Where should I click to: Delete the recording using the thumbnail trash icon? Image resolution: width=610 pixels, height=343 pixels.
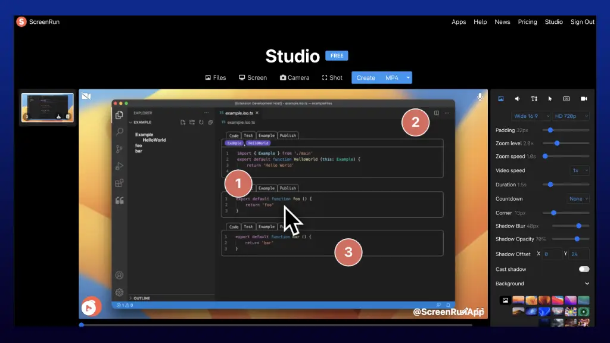(68, 116)
